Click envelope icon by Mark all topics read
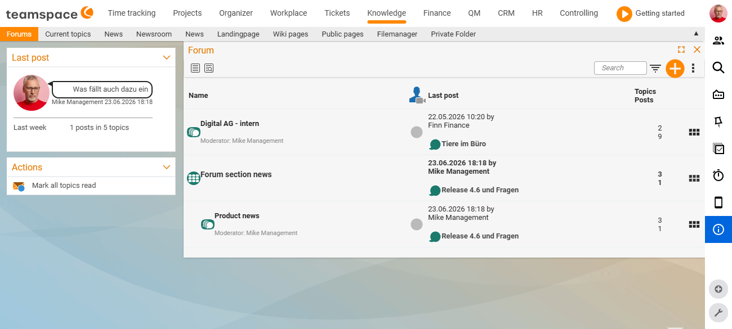The image size is (732, 329). point(19,186)
